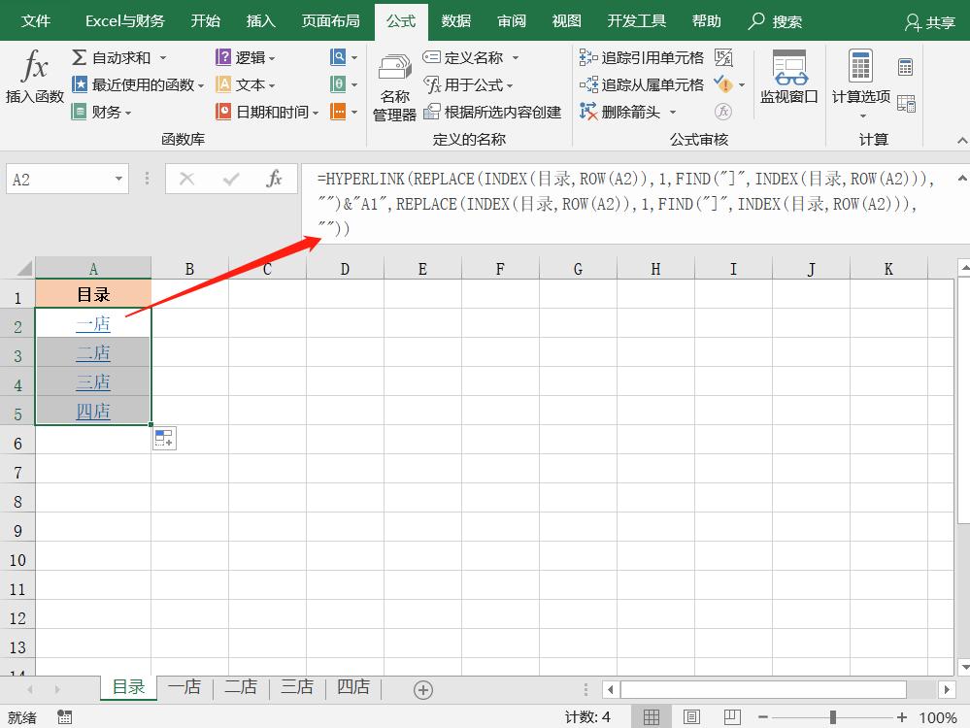Open the Watch Window (监视窗口)
This screenshot has width=970, height=728.
pos(787,83)
